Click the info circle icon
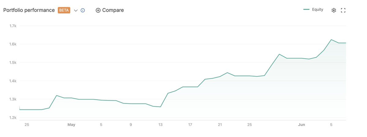This screenshot has width=367, height=137. 83,10
